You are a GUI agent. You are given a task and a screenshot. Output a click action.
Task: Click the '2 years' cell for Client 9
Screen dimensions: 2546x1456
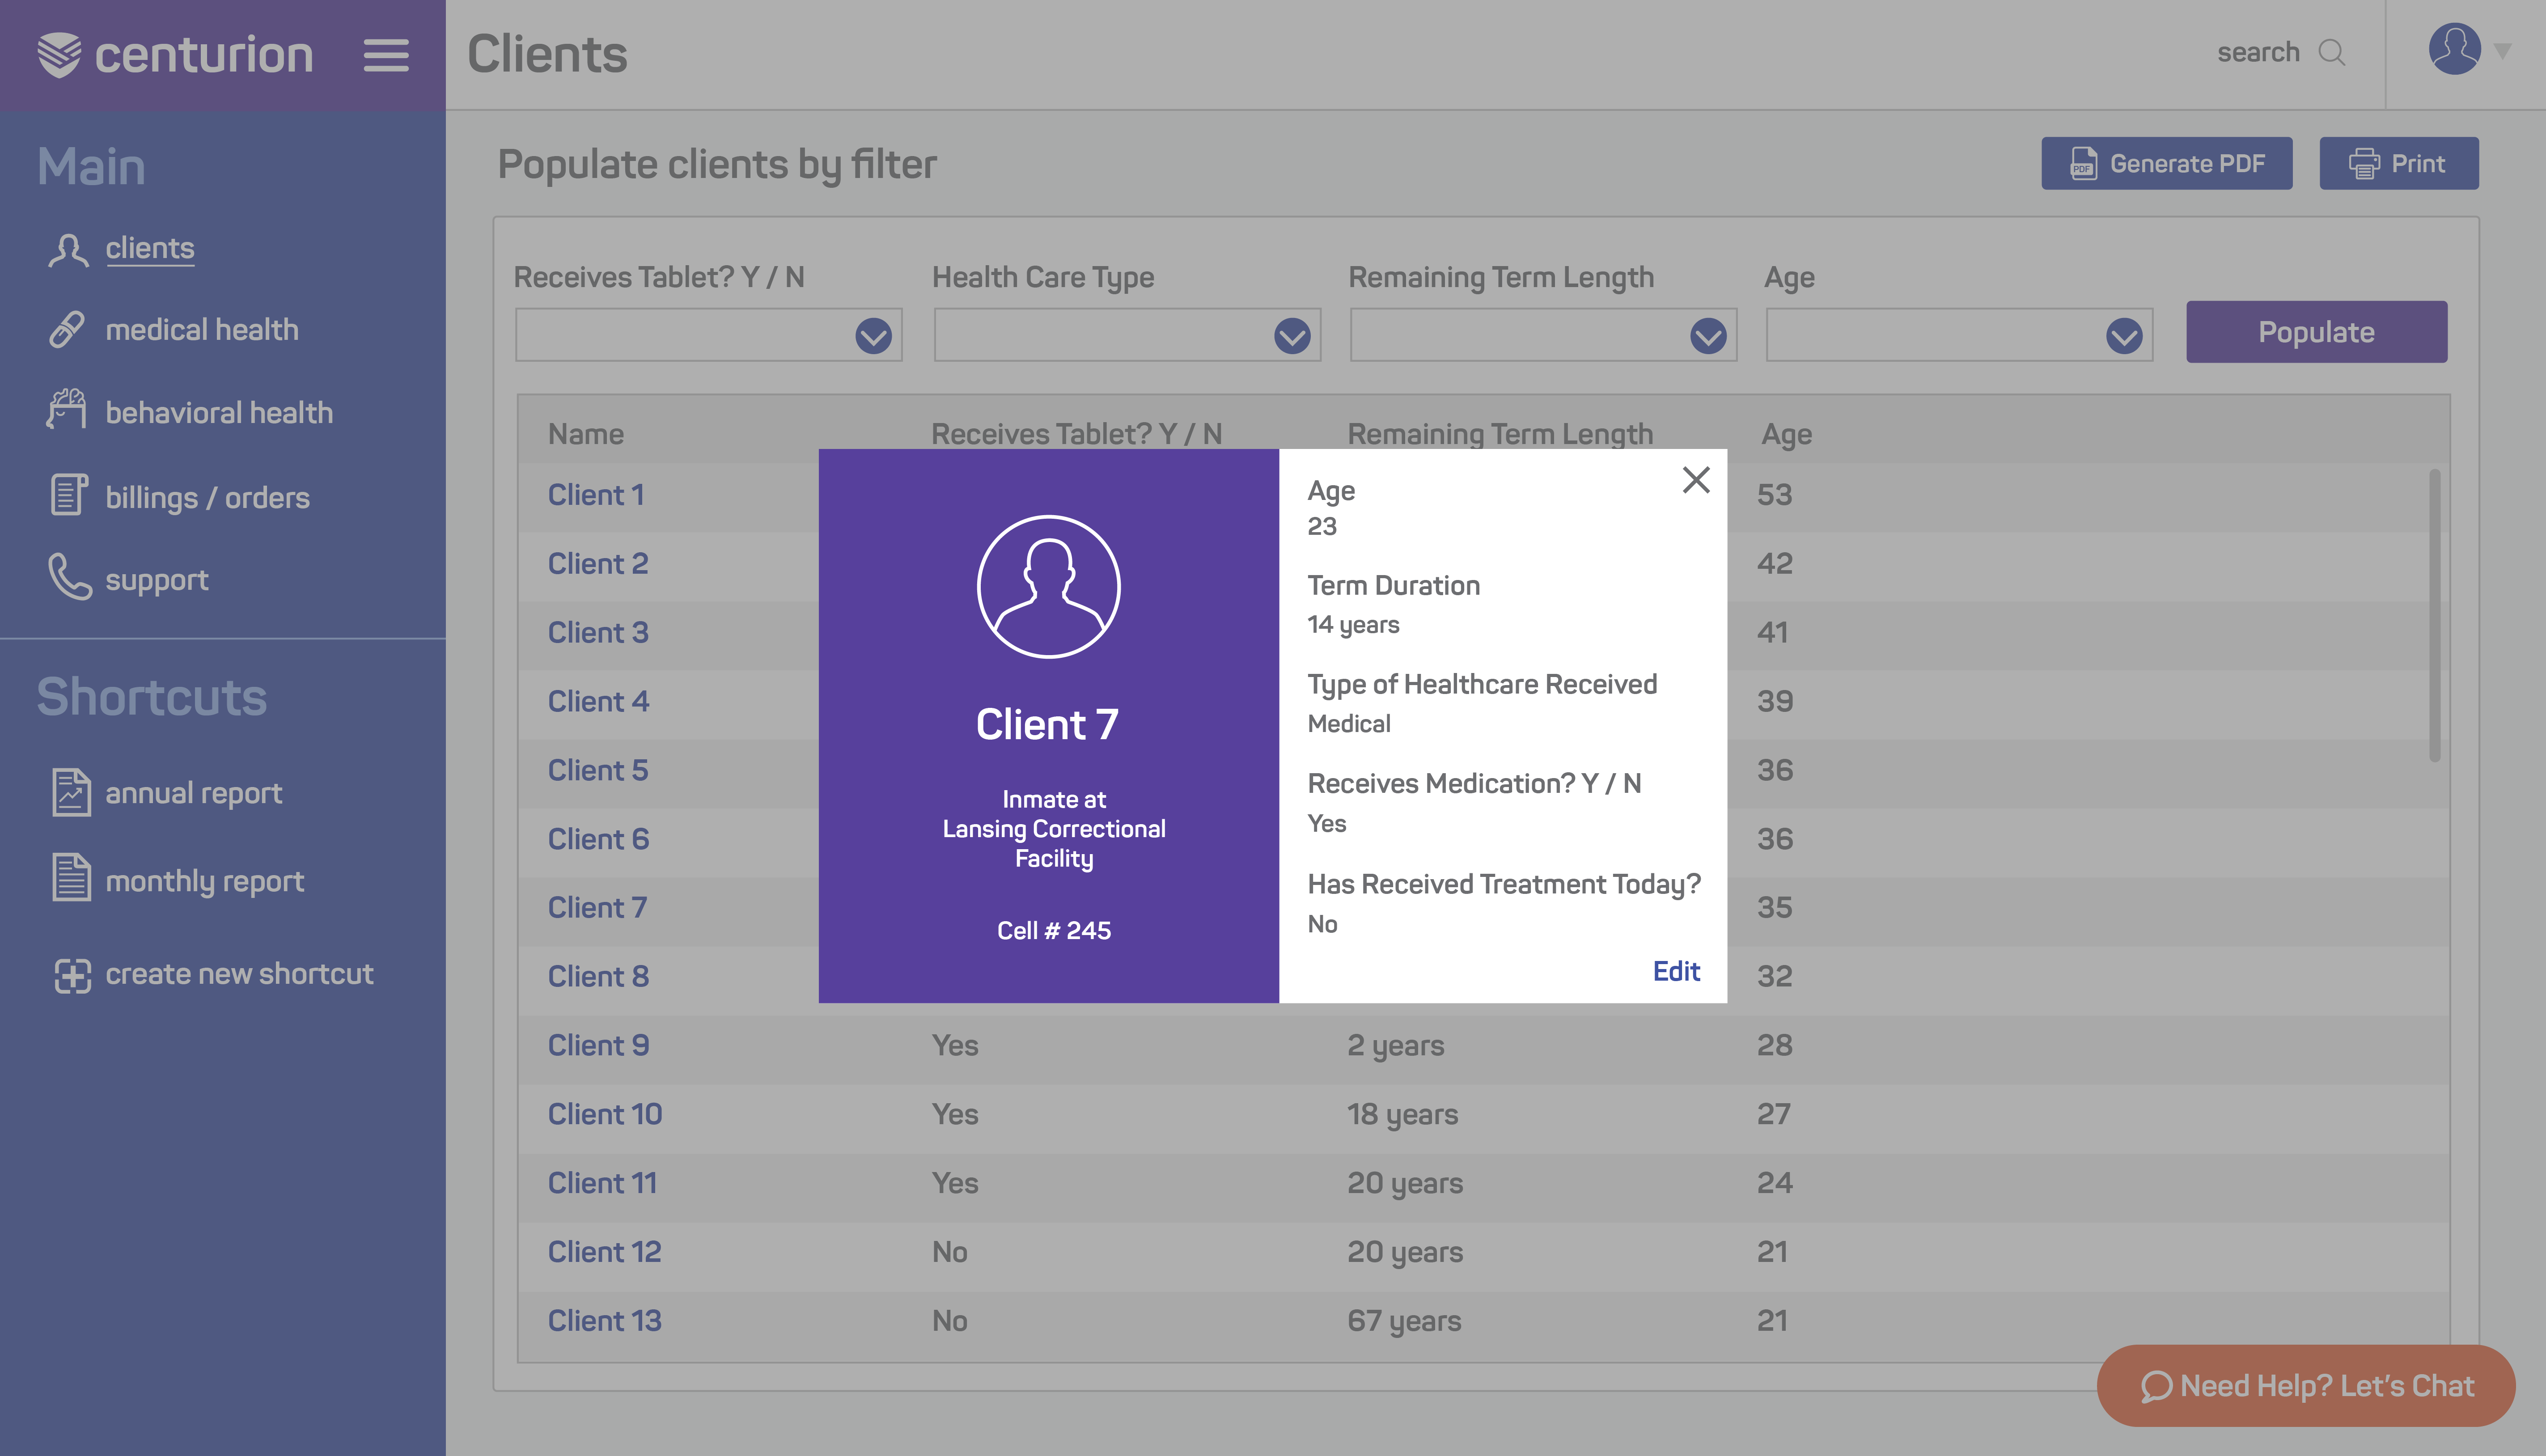(x=1396, y=1046)
